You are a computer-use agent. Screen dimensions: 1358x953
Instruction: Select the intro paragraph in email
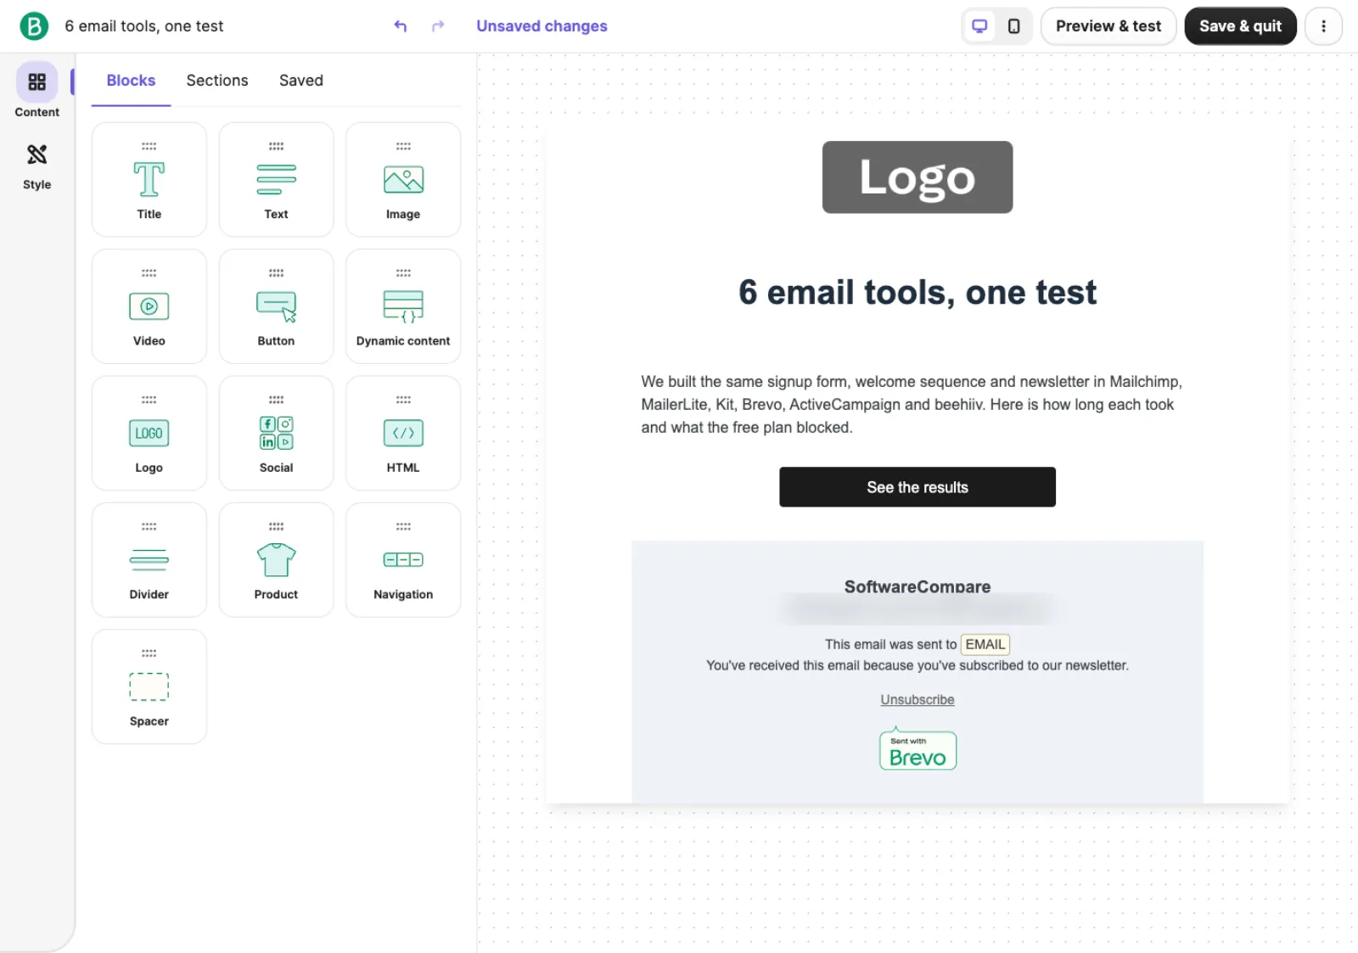(912, 405)
